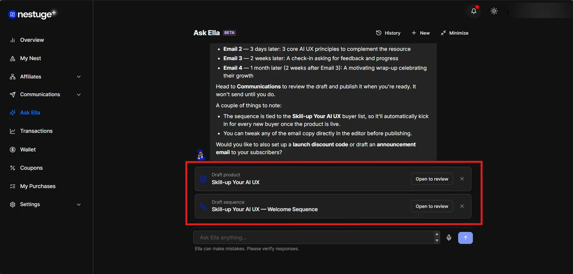Open the notifications bell

point(474,11)
